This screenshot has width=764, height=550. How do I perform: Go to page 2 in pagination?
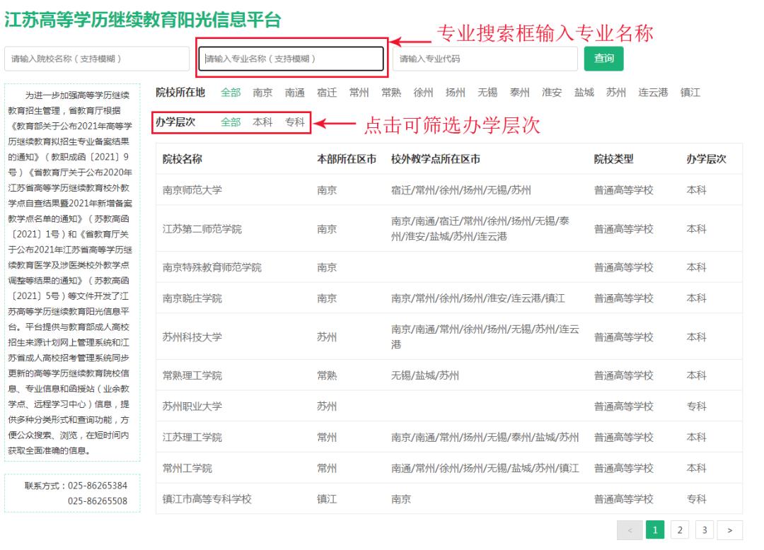tap(680, 530)
